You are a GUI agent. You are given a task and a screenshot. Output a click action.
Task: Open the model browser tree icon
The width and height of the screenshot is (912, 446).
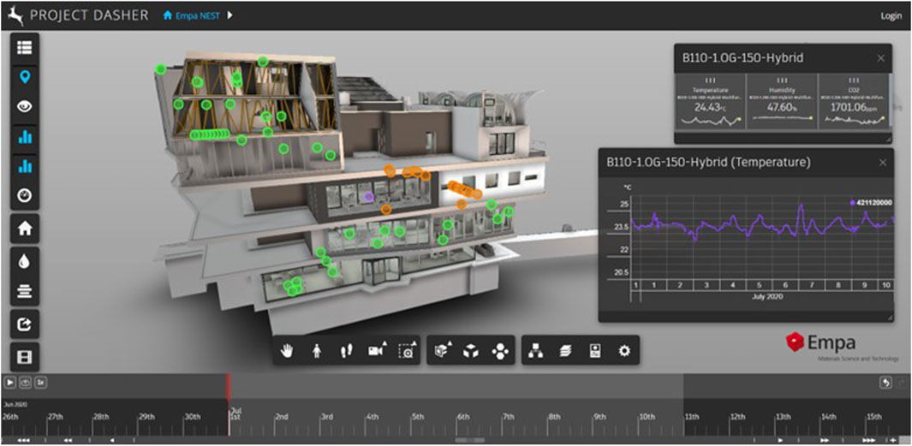pos(535,351)
